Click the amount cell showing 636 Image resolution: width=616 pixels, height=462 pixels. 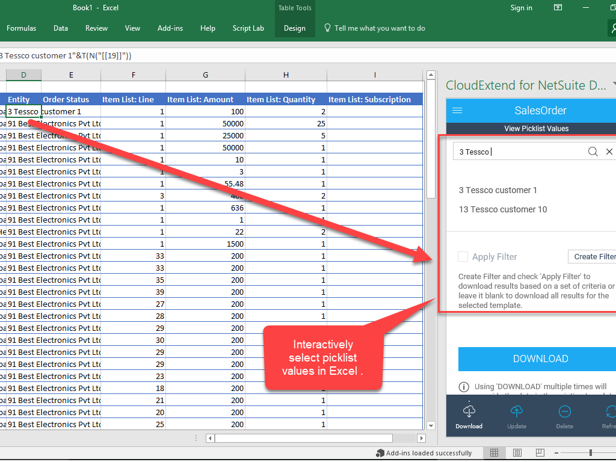click(x=206, y=208)
